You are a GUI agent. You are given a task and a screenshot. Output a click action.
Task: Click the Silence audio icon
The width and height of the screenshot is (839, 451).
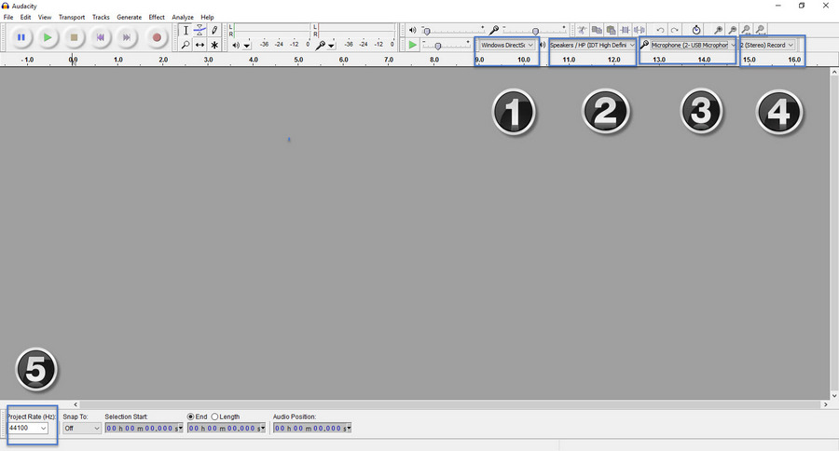point(639,31)
